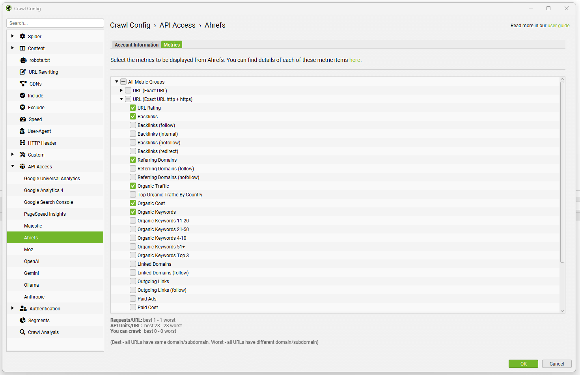This screenshot has height=375, width=580.
Task: Uncheck the URL Rating checkbox
Action: 133,108
